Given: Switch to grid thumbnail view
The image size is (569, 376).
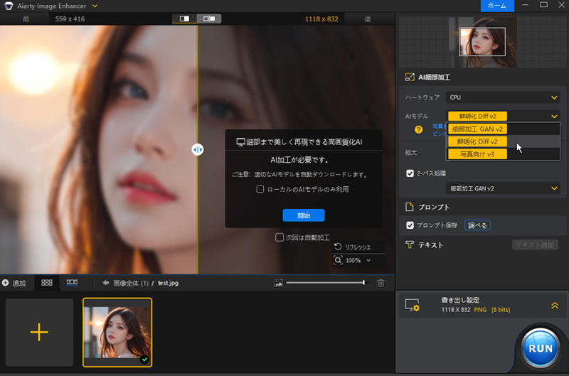Looking at the screenshot, I should tap(47, 283).
